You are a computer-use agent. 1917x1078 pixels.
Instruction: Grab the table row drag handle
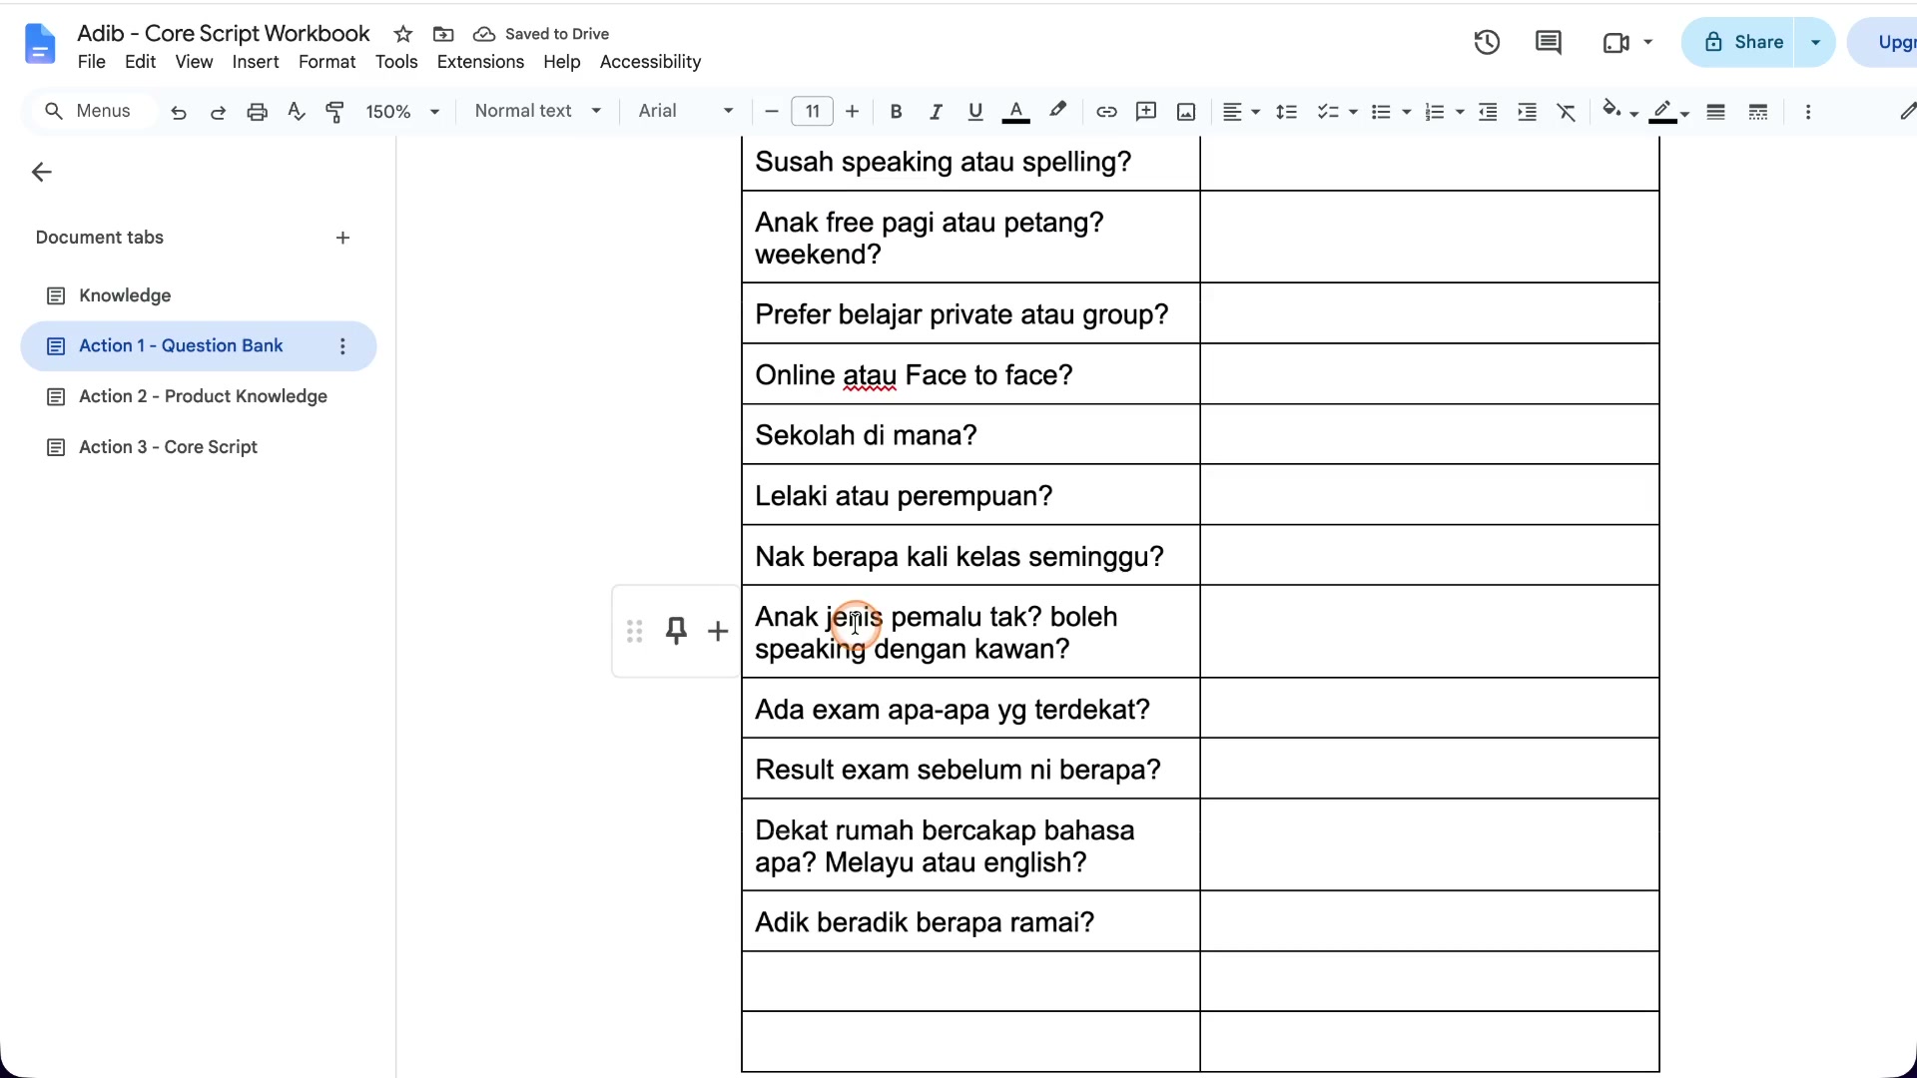(x=634, y=631)
